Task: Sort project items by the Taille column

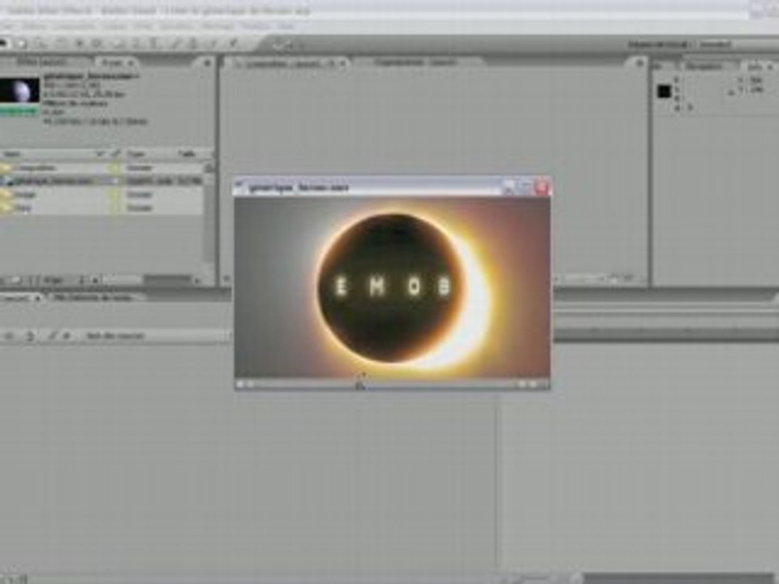Action: (187, 154)
